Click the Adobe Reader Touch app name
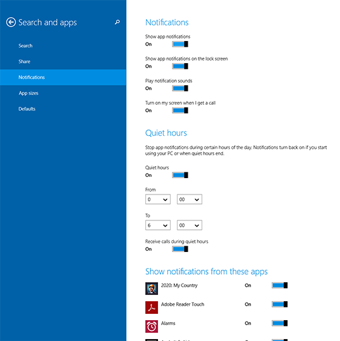Screen dimensions: 340x341 183,304
